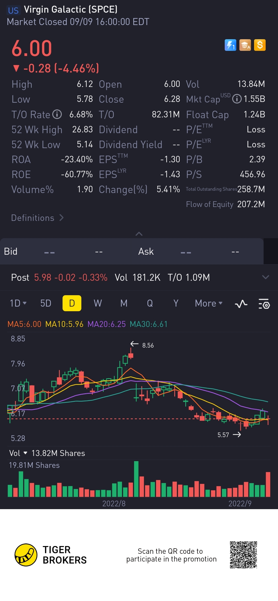This screenshot has width=278, height=601.
Task: Tap the Bid label in quote bar
Action: tap(11, 251)
